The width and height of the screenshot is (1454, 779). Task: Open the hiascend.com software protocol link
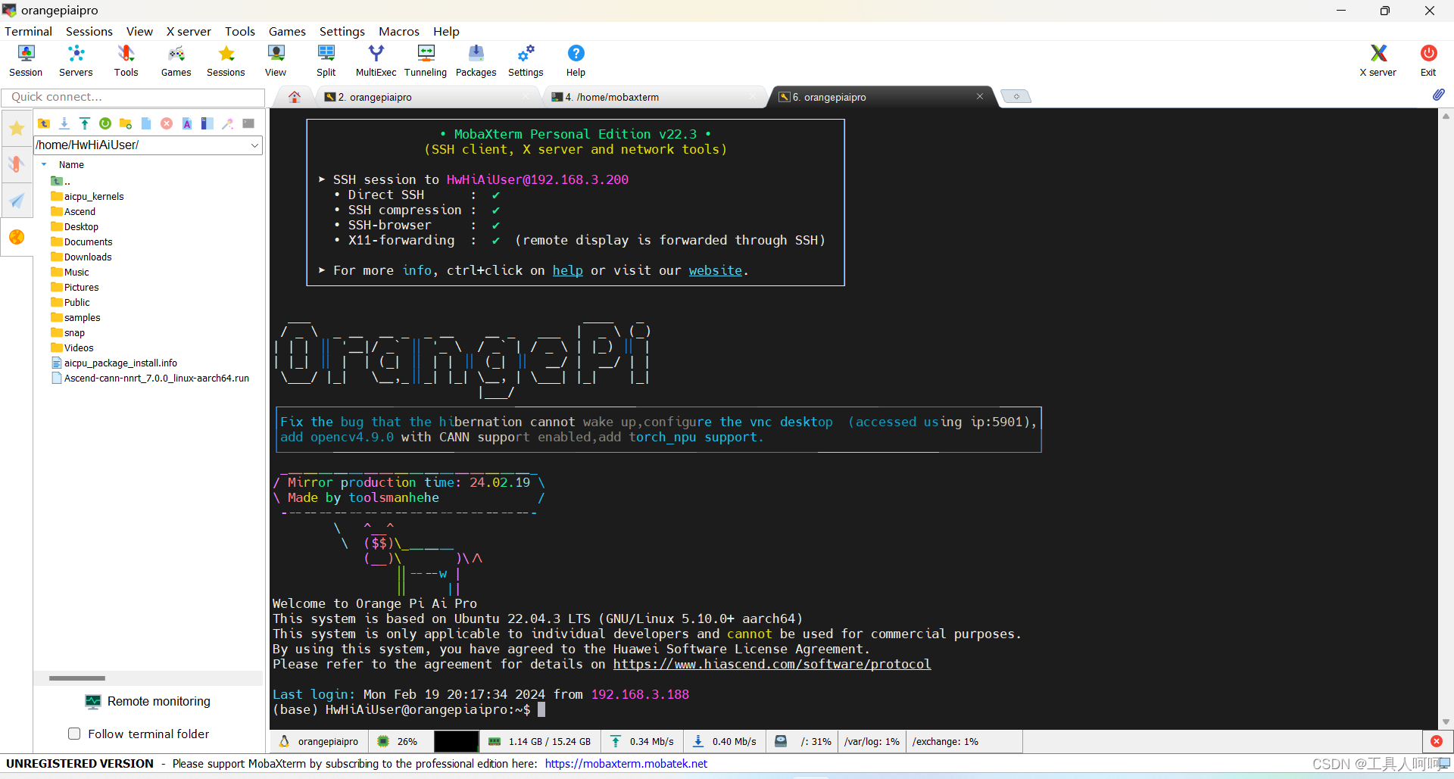(772, 664)
